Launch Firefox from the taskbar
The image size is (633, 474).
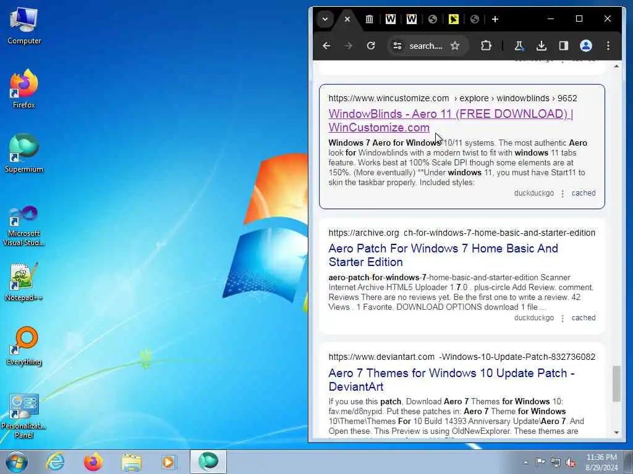[93, 462]
